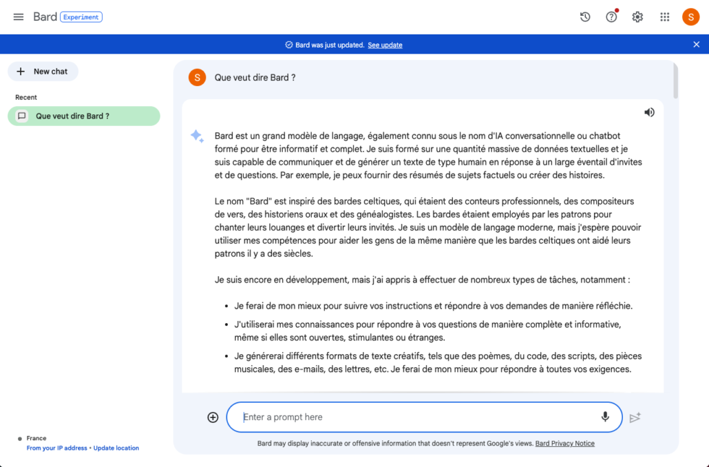
Task: Click the user prompt text Que veut dire Bard ?
Action: [255, 77]
